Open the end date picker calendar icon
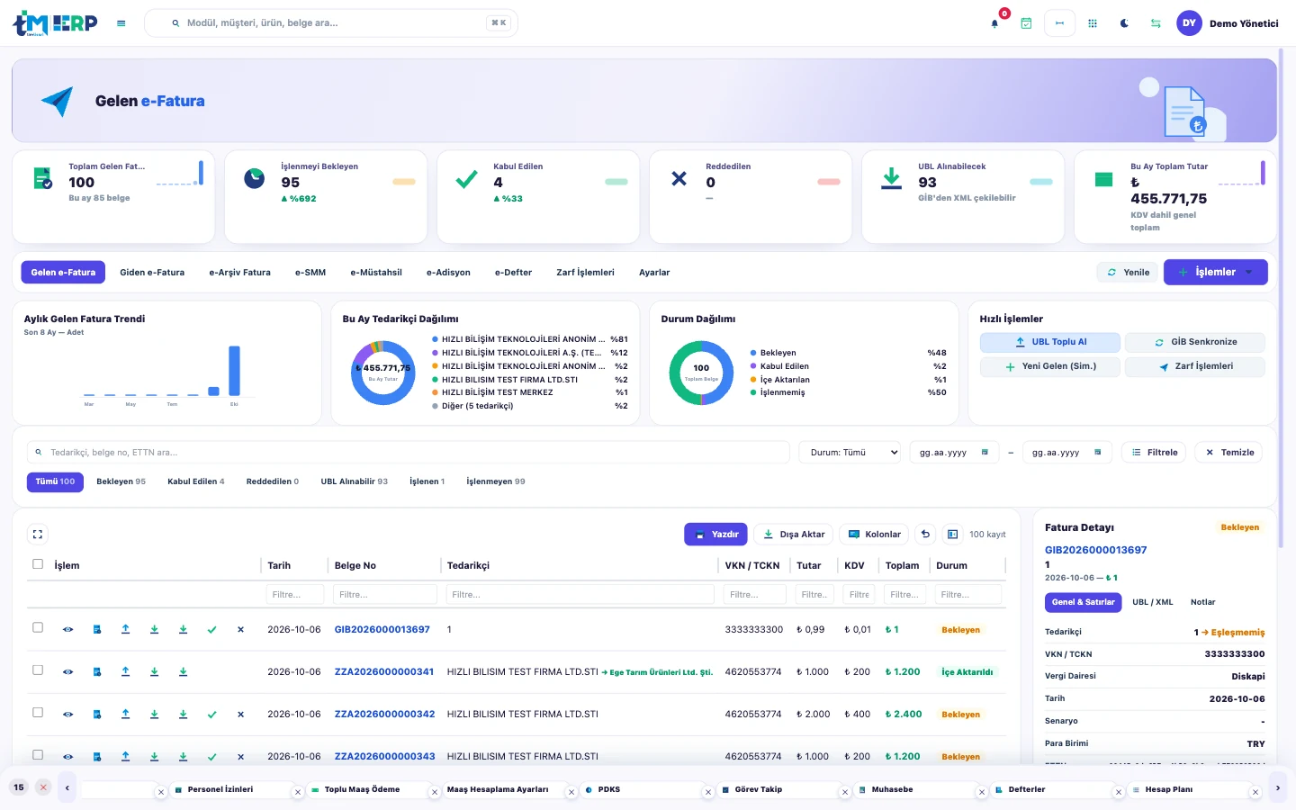The image size is (1296, 810). pos(1097,452)
